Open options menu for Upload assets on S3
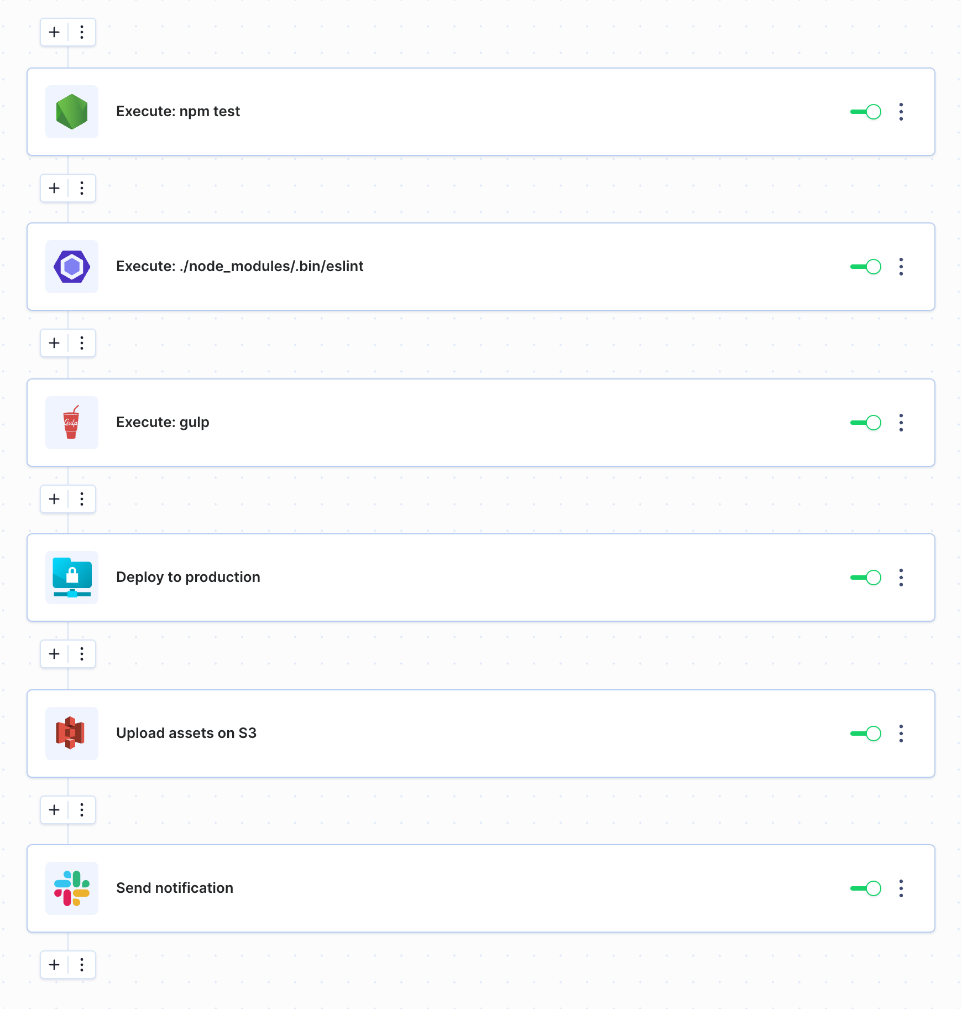962x1009 pixels. [x=901, y=734]
